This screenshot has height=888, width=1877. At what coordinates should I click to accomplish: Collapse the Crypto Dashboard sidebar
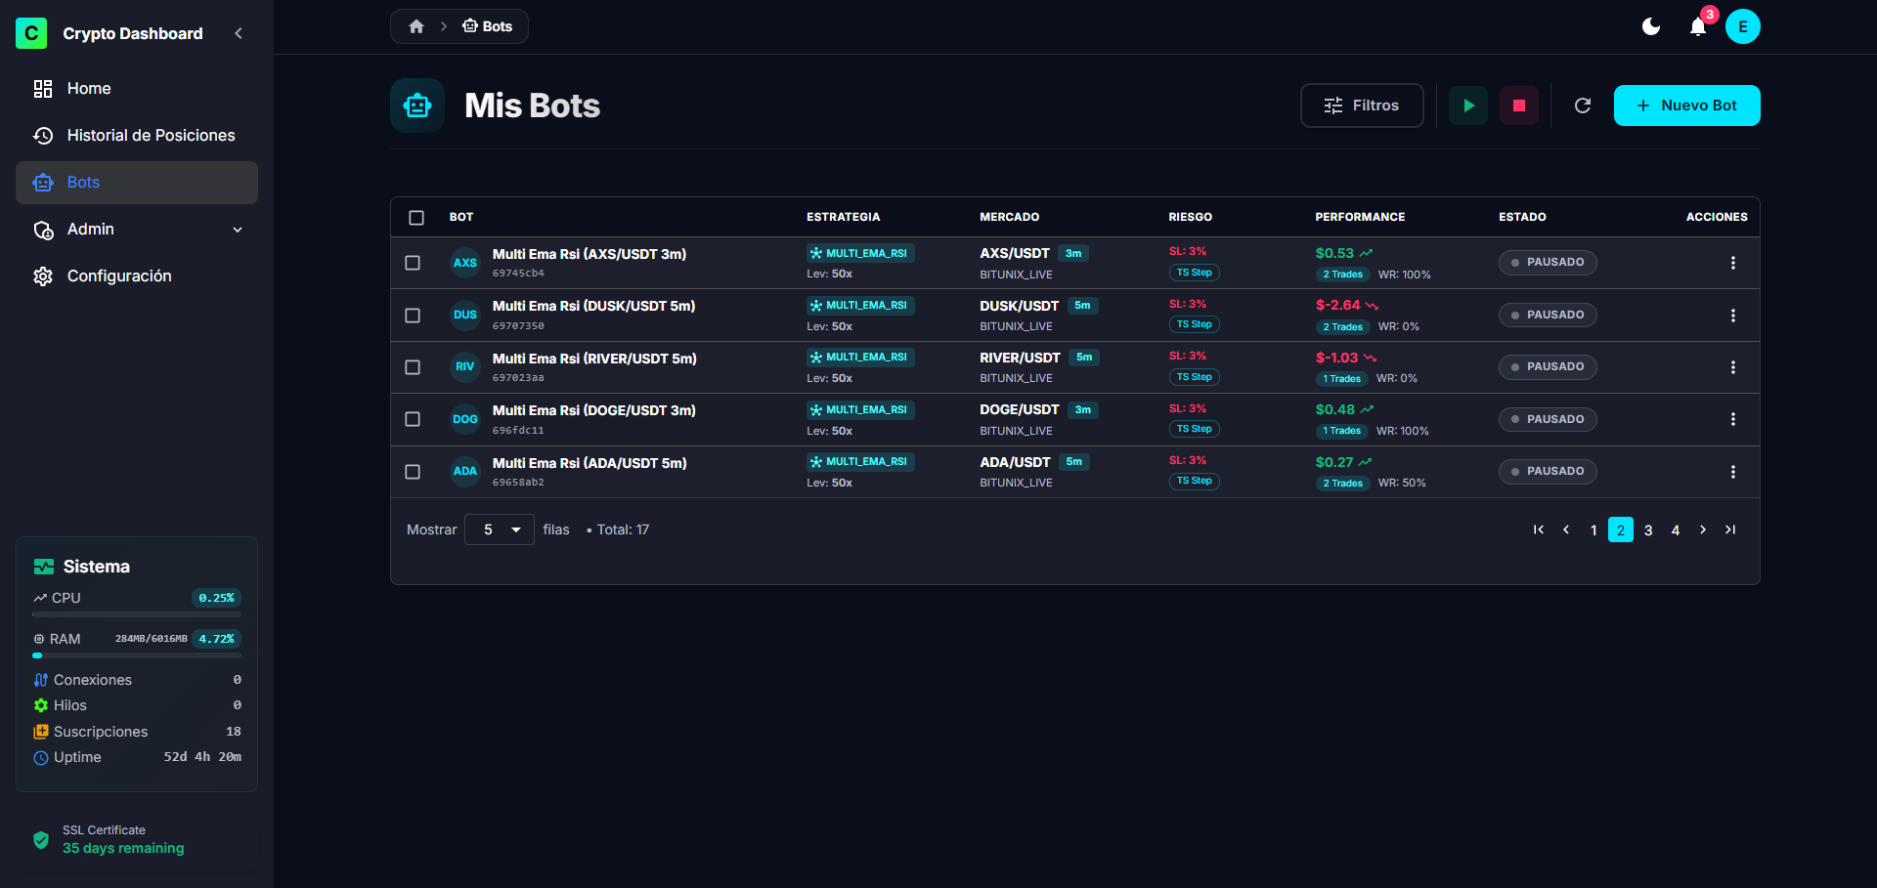click(239, 33)
